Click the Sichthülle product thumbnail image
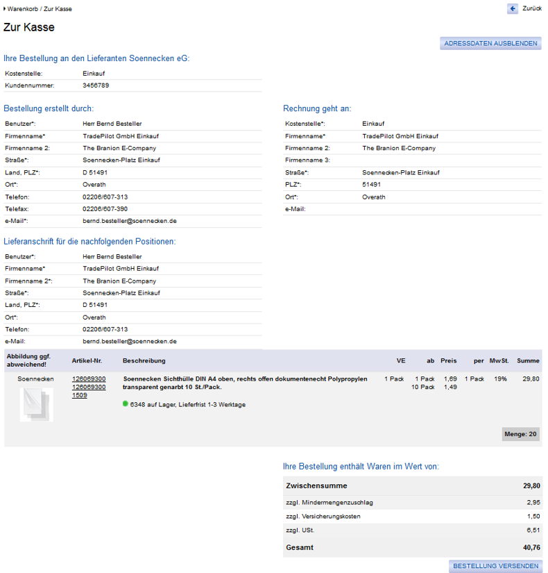 coord(37,404)
